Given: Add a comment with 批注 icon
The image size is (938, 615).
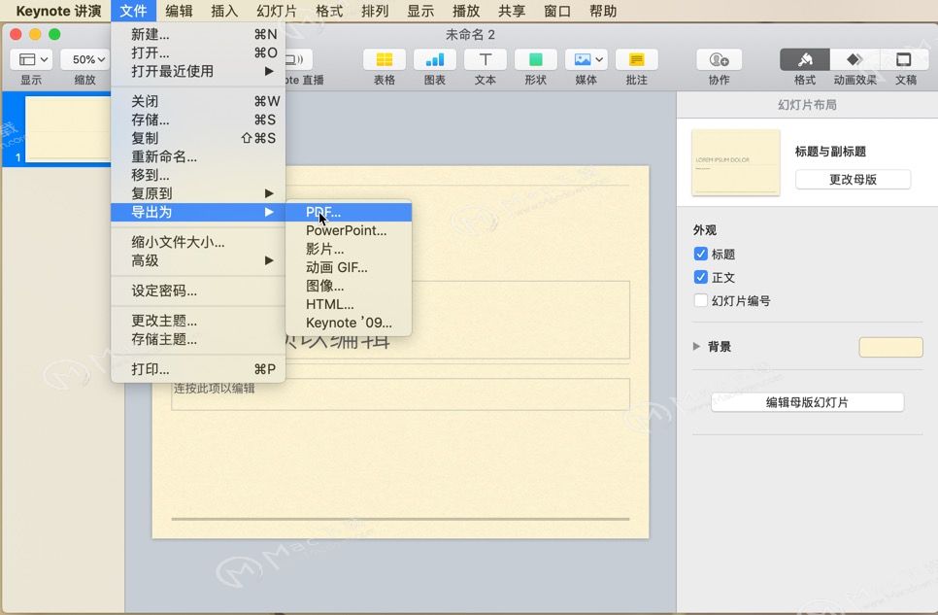Looking at the screenshot, I should tap(637, 59).
